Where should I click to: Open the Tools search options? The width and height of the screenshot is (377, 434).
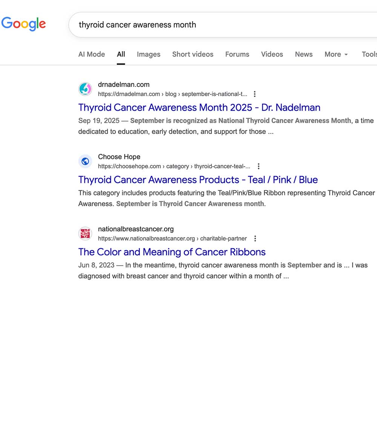click(369, 54)
